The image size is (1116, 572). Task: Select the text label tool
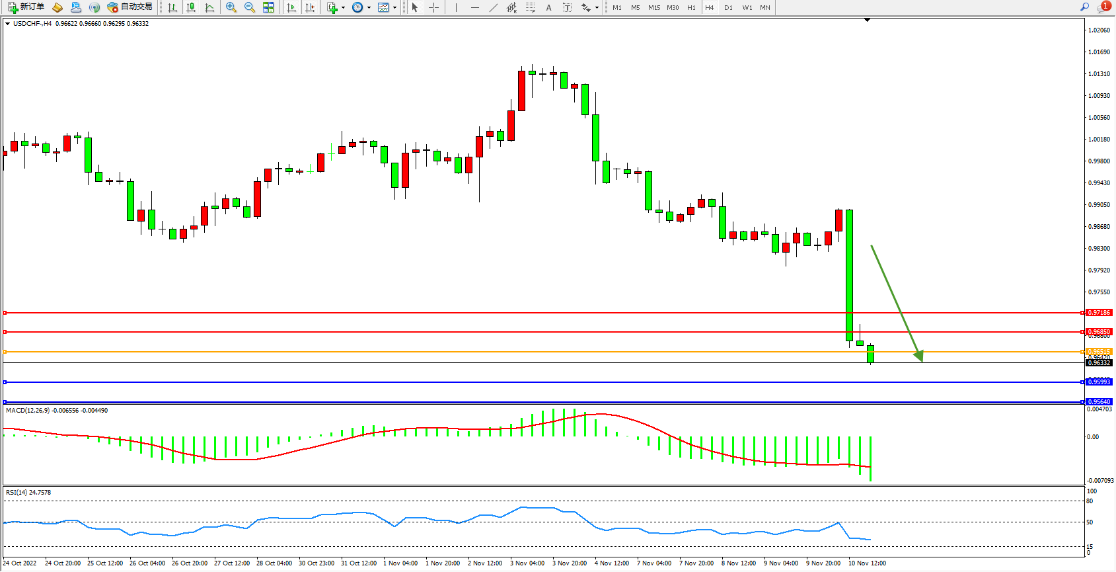pos(567,7)
